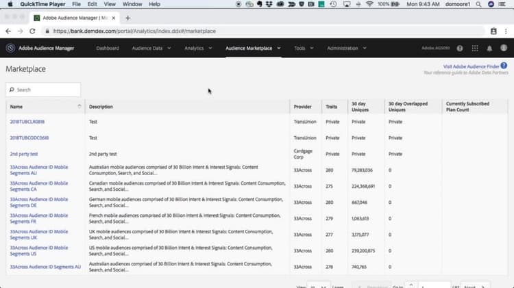Click the browser extension clipboard icon
Screen dimensions: 514x288
tap(493, 31)
